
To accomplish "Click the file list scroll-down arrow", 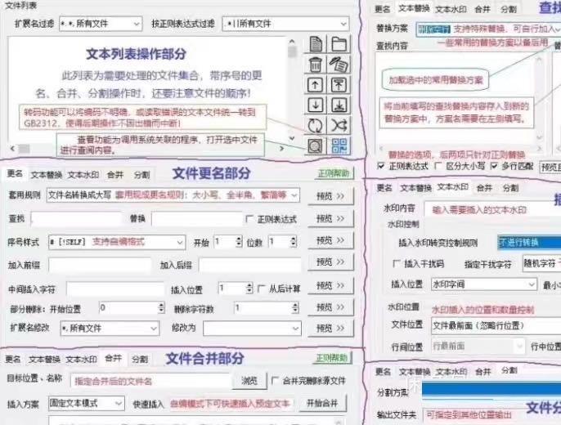I will tap(292, 138).
